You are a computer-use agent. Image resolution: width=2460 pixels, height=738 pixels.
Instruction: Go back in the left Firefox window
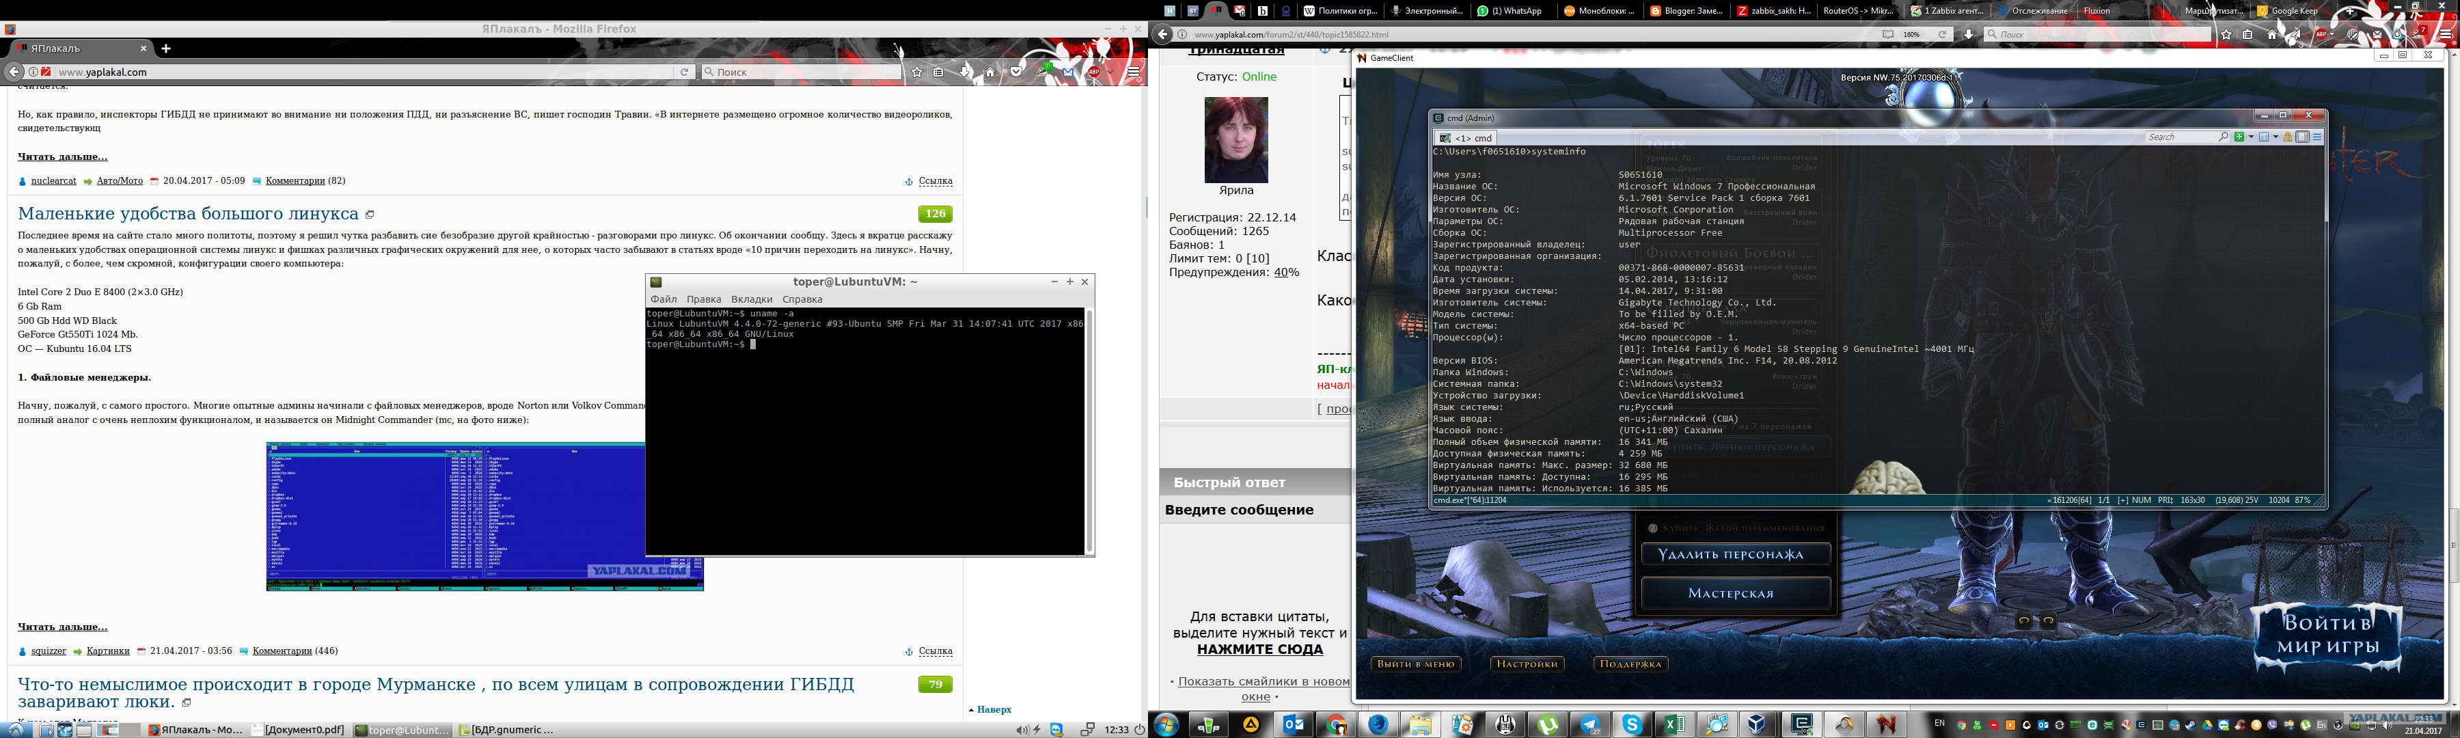[x=14, y=72]
